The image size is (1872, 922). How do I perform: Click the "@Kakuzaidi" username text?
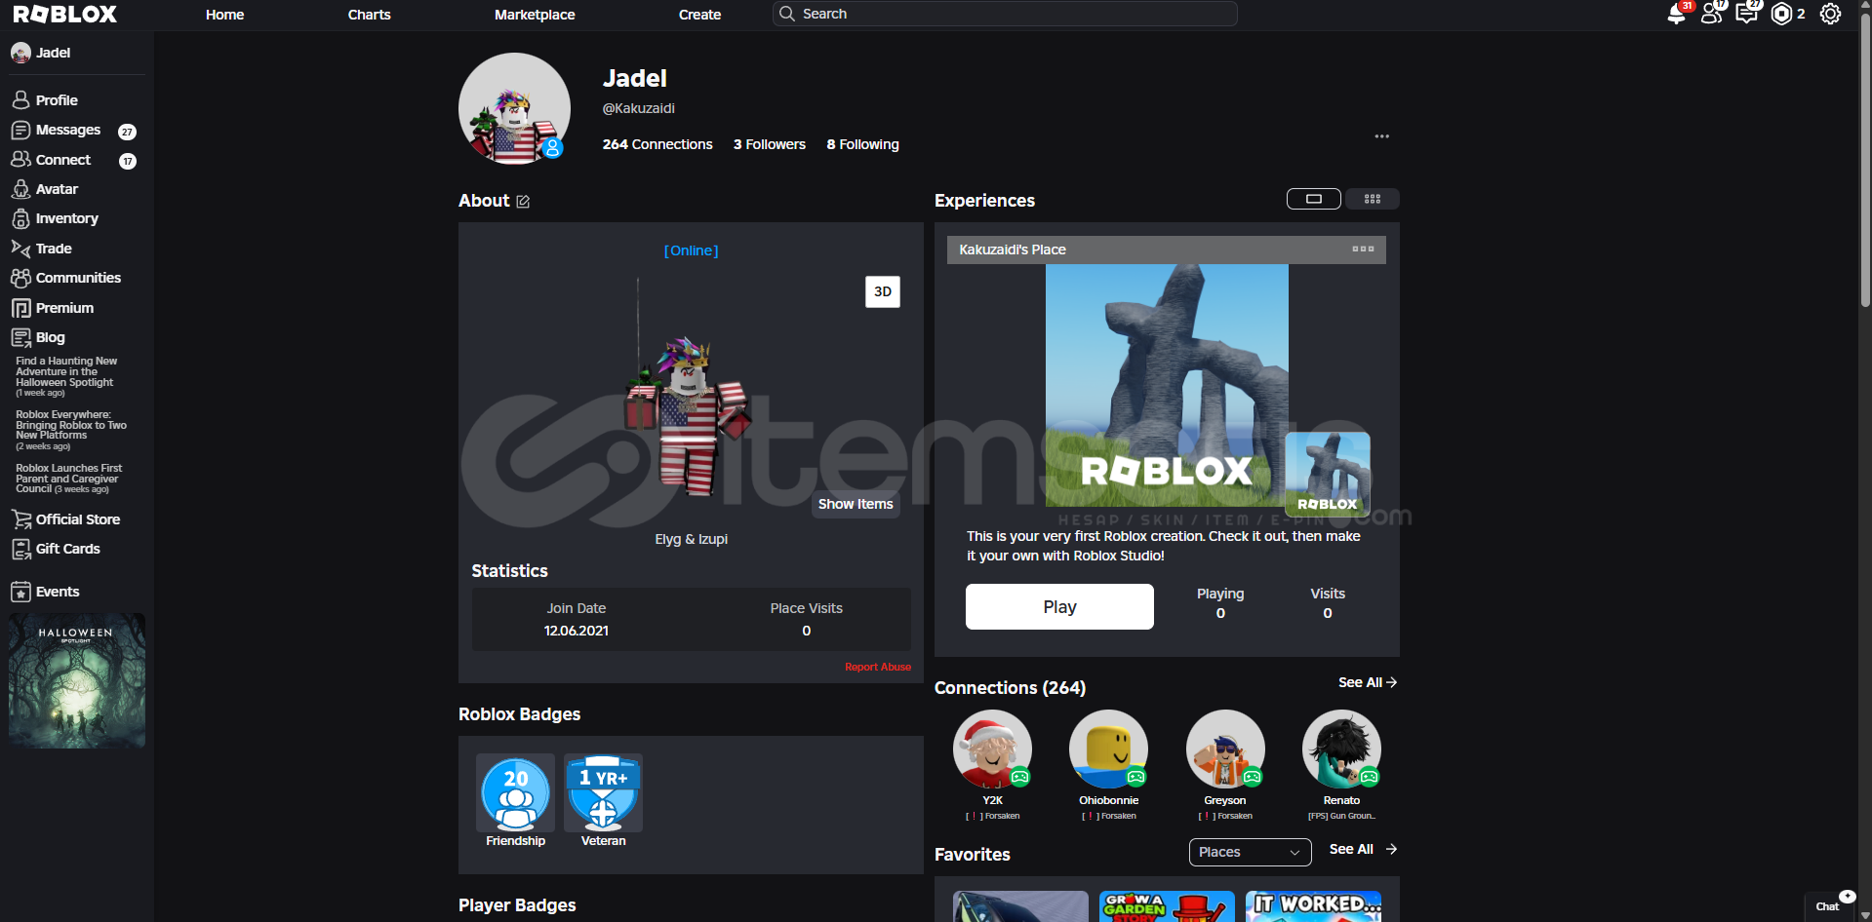click(x=639, y=108)
